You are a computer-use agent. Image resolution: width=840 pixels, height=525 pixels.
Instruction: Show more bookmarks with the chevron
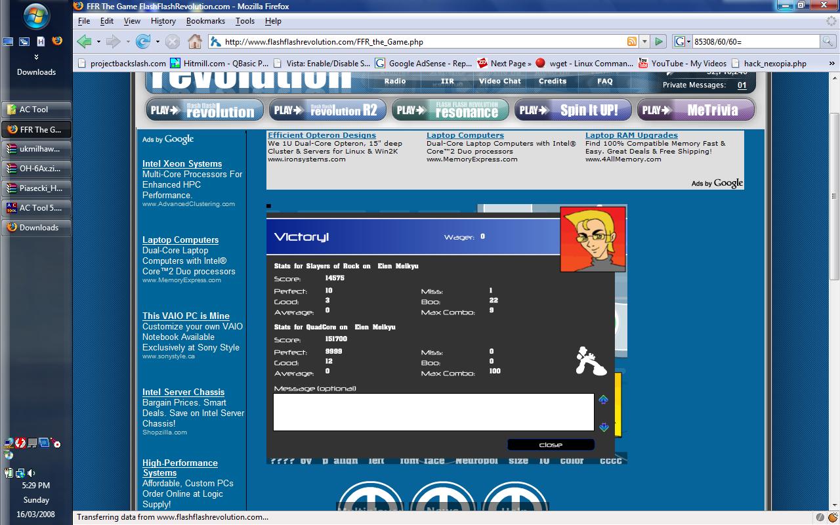[x=831, y=63]
